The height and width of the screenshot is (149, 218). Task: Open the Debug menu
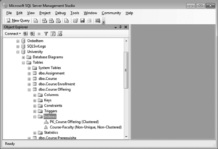point(60,13)
